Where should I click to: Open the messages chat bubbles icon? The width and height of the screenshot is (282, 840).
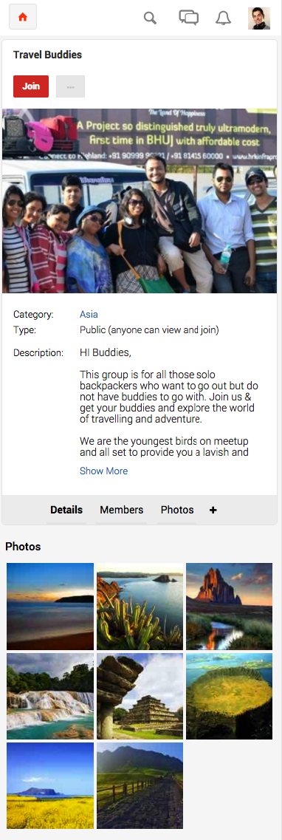[188, 18]
